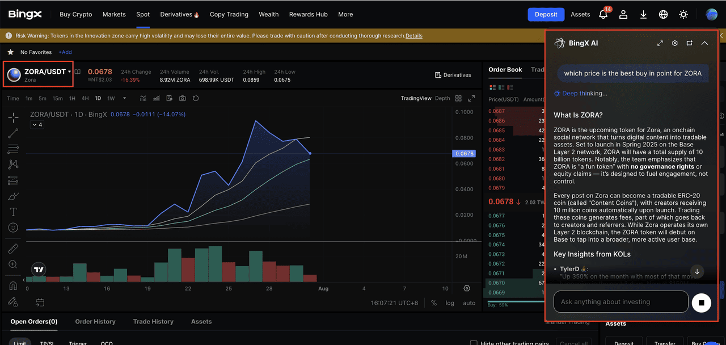
Task: Open the Spot tab in header
Action: (143, 14)
